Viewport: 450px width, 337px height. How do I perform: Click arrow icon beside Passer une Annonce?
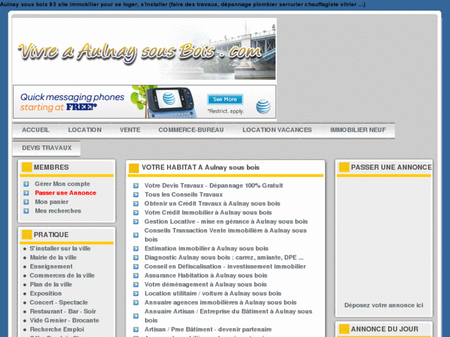pos(26,193)
